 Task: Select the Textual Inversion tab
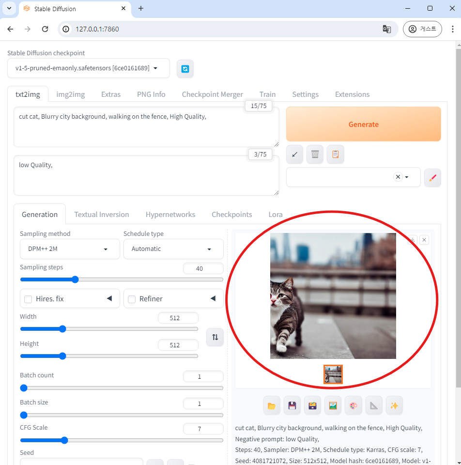101,215
